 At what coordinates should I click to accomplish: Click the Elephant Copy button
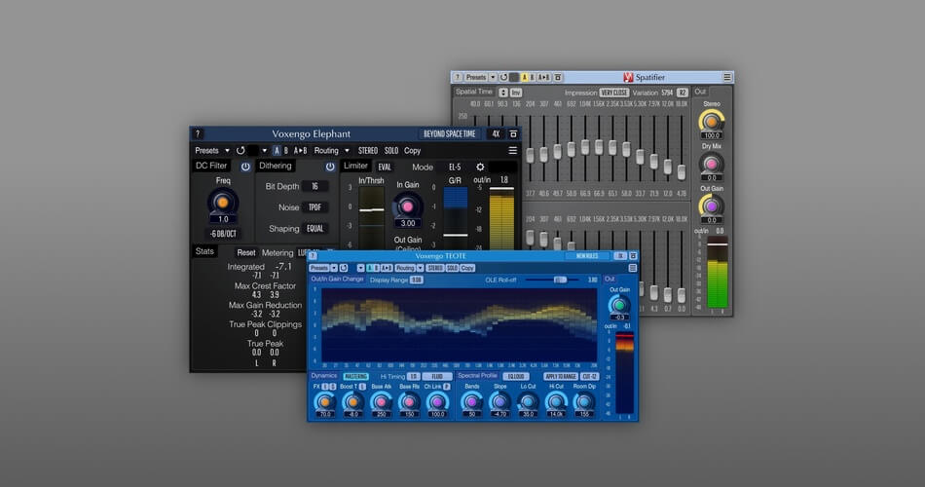(x=413, y=151)
